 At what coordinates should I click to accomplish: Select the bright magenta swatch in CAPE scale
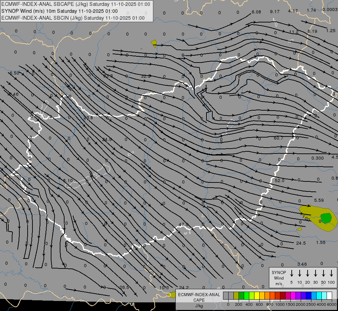[293, 295]
